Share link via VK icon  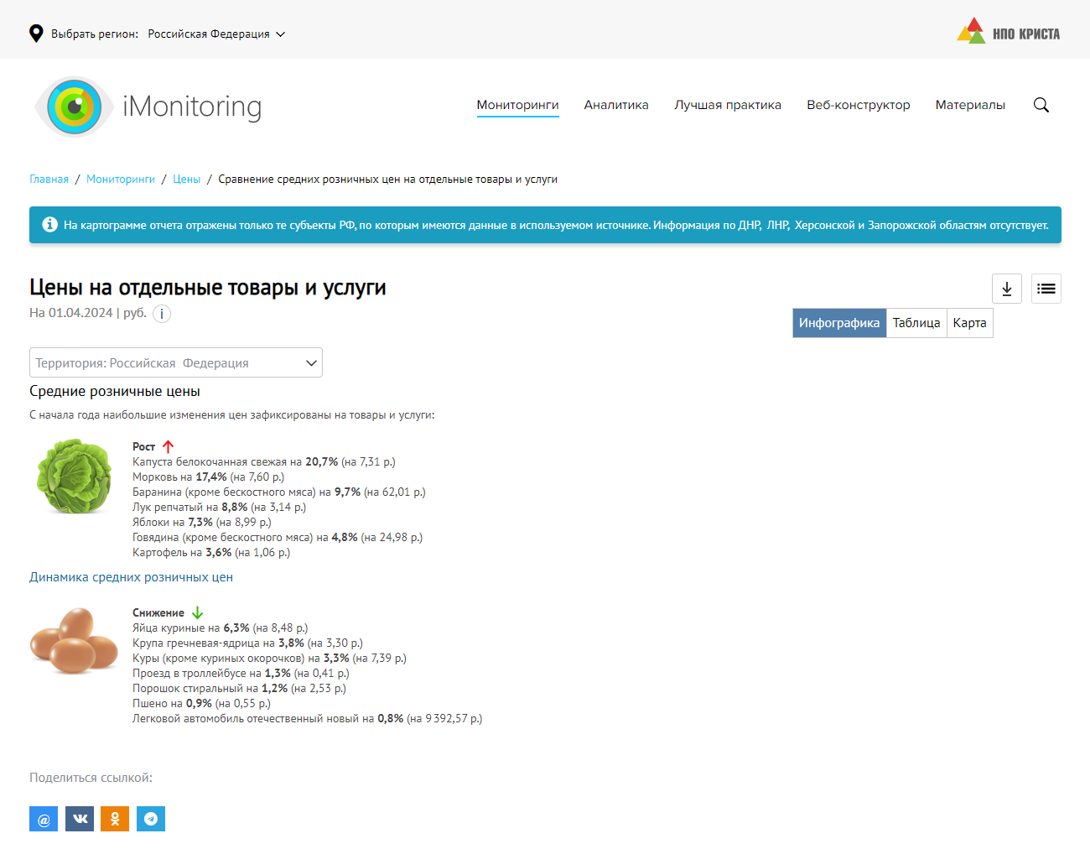(80, 819)
